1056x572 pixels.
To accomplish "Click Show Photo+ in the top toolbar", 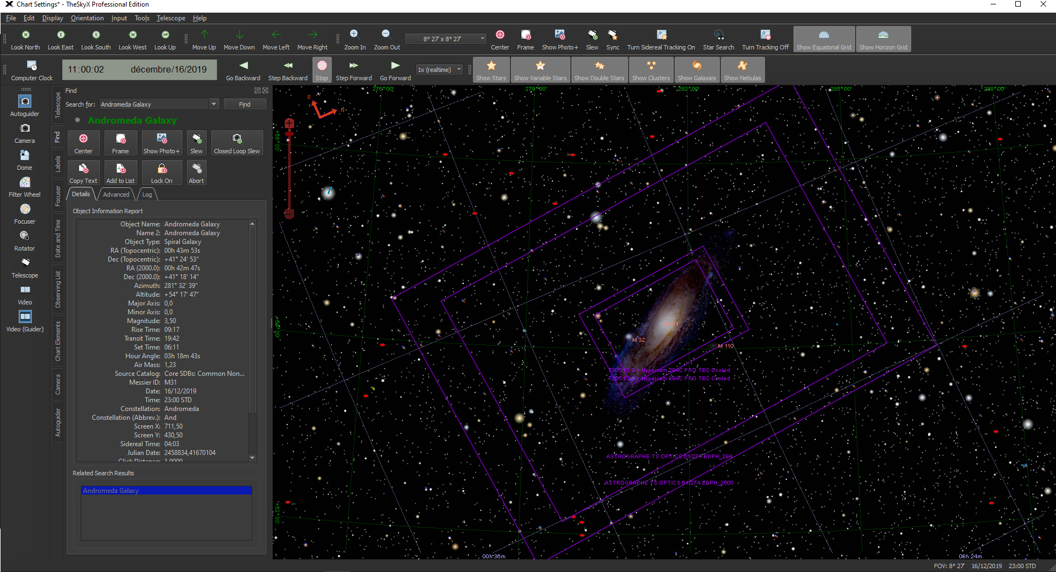I will pos(560,40).
